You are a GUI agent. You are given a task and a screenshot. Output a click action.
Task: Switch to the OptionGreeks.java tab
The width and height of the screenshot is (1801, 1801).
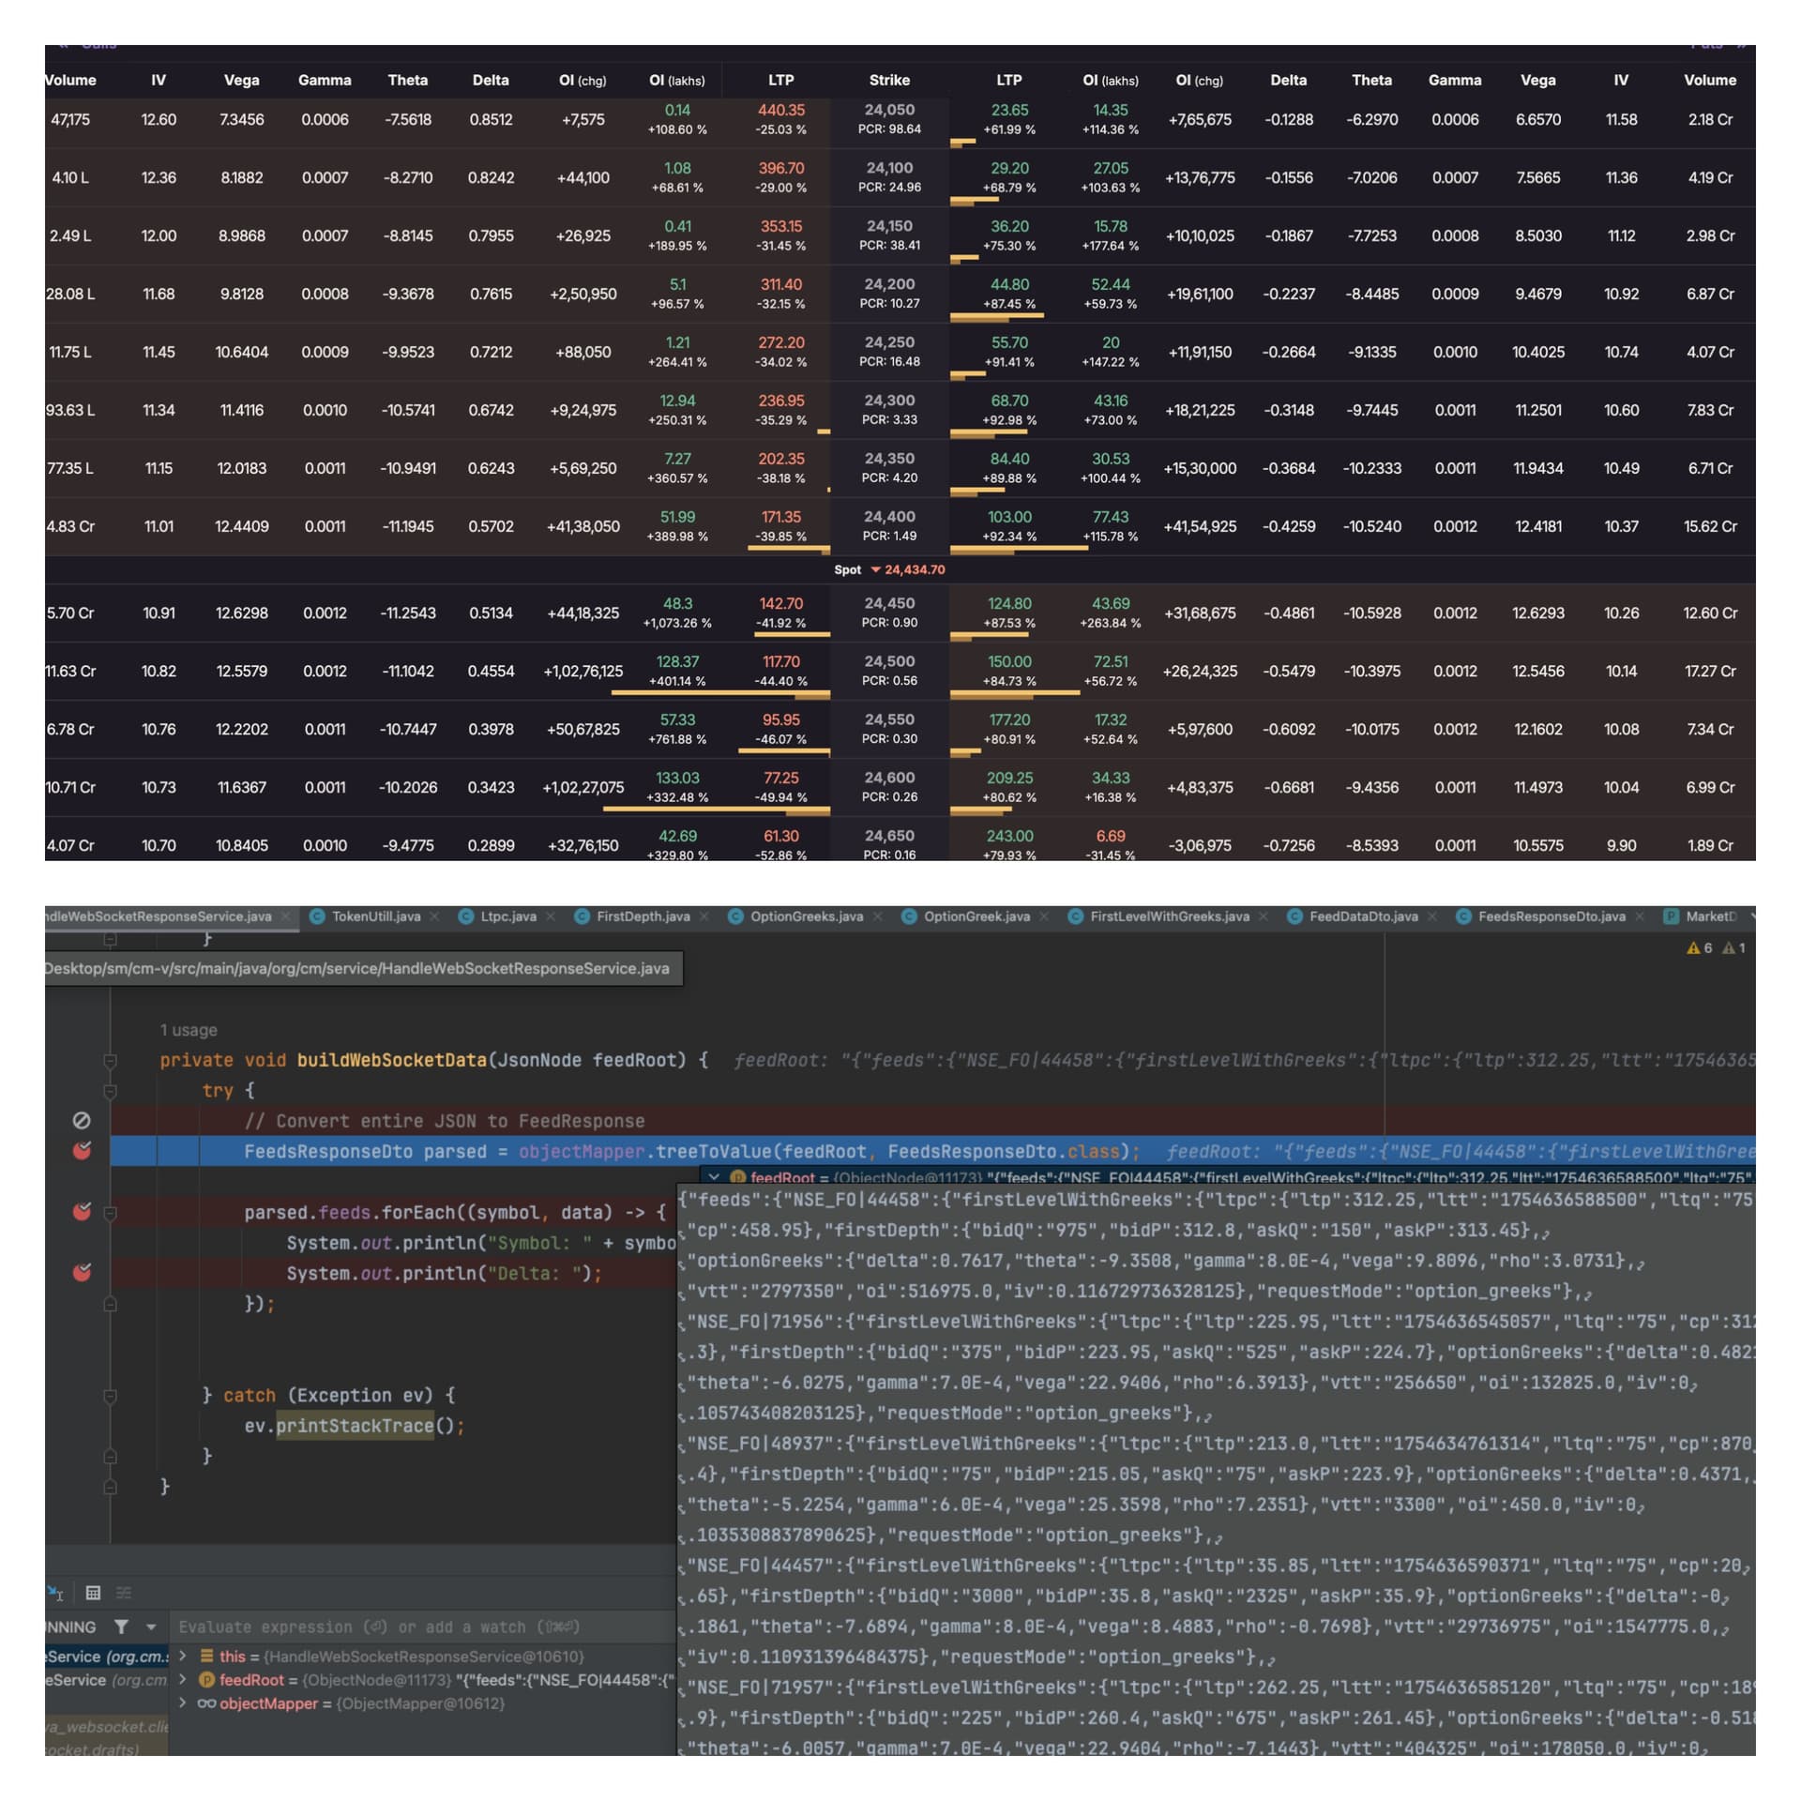click(805, 916)
